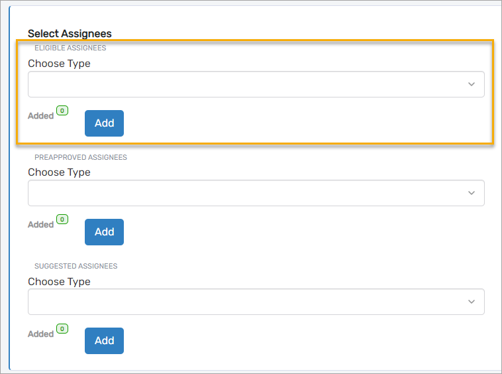Click the green 0 badge in Preapproved Assignees
Image resolution: width=502 pixels, height=374 pixels.
point(62,219)
